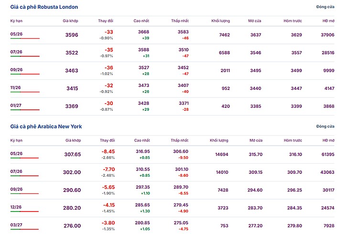Click the range bar under Robusta 07/26

[x=25, y=56]
